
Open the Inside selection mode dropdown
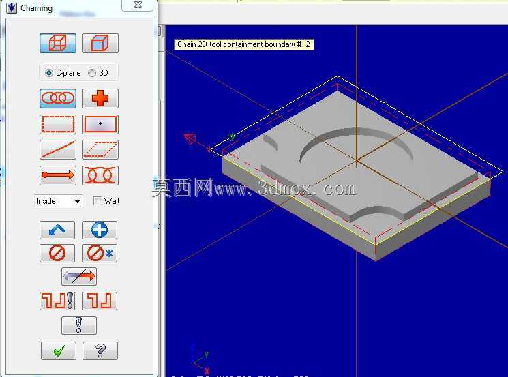coord(59,201)
